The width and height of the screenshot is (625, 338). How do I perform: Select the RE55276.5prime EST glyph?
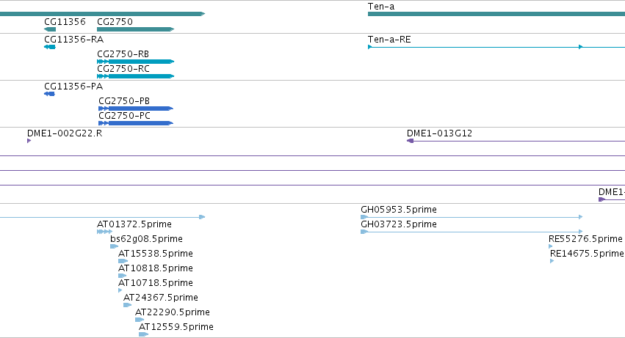(551, 246)
